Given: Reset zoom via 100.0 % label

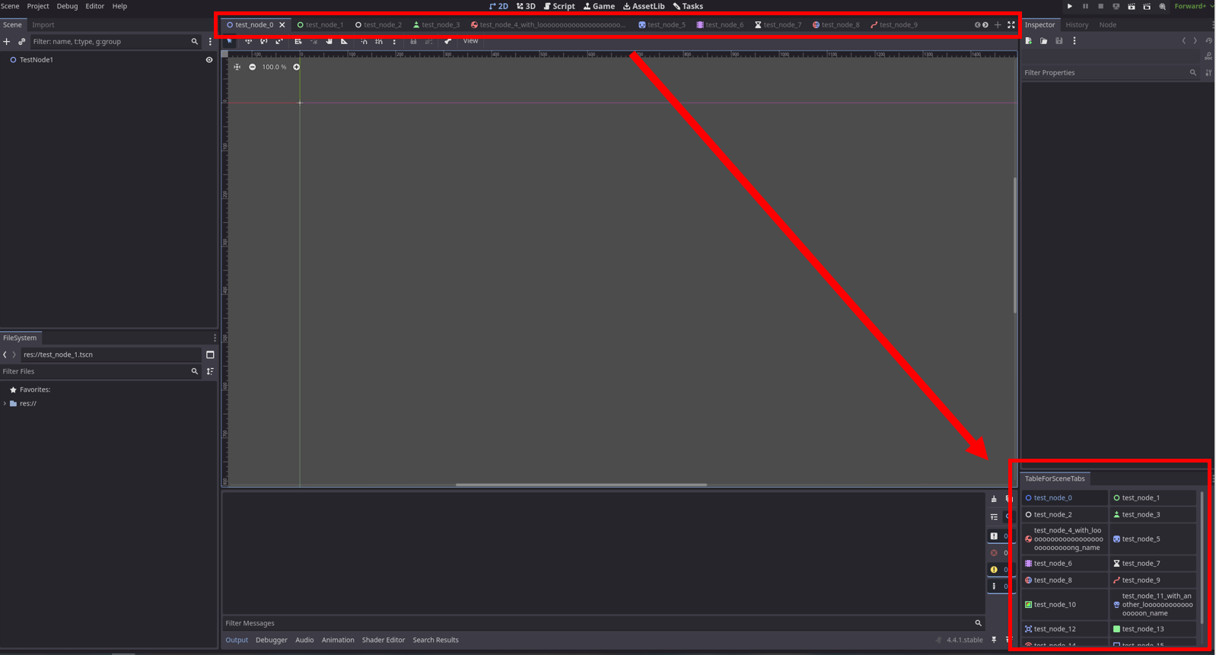Looking at the screenshot, I should pos(274,67).
